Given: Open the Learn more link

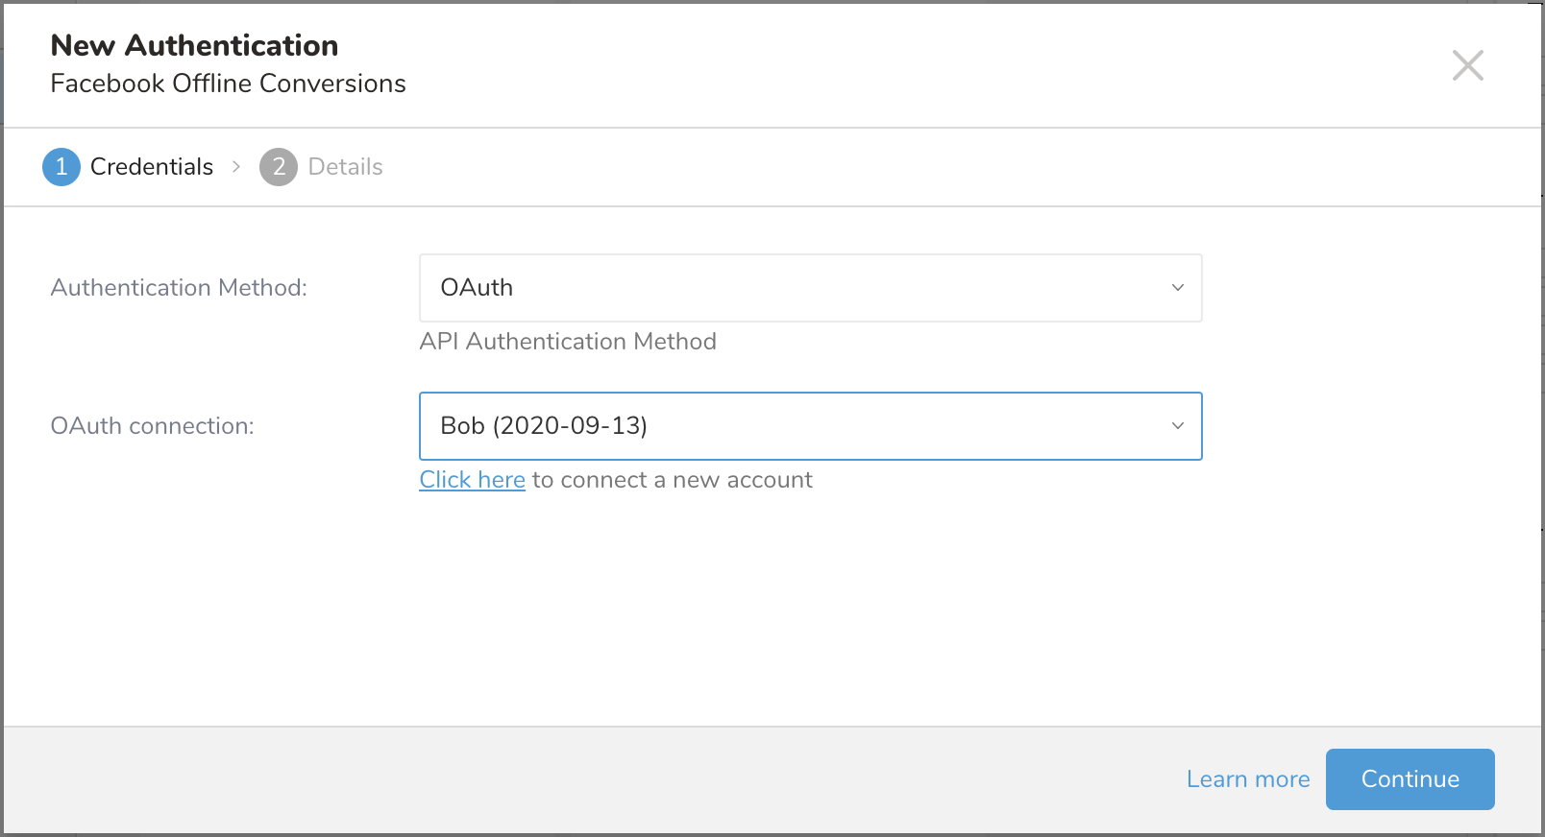Looking at the screenshot, I should tap(1247, 779).
